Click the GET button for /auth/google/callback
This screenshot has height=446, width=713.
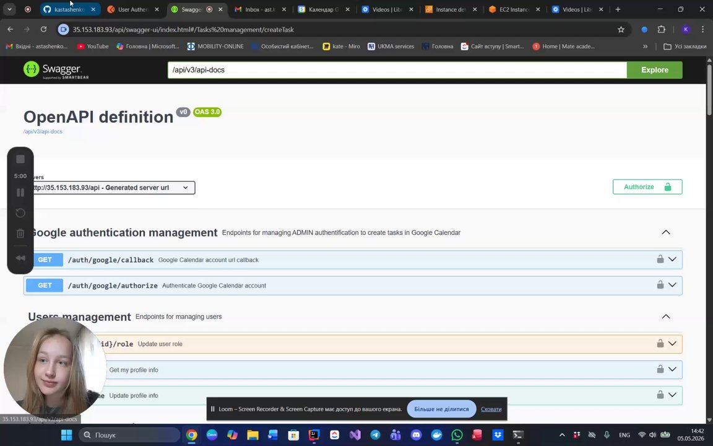coord(45,260)
